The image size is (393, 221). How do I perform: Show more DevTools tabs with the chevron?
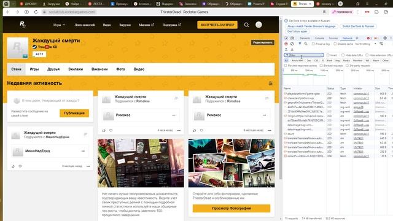pos(357,38)
